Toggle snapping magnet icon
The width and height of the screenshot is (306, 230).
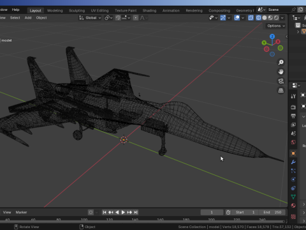(x=118, y=18)
